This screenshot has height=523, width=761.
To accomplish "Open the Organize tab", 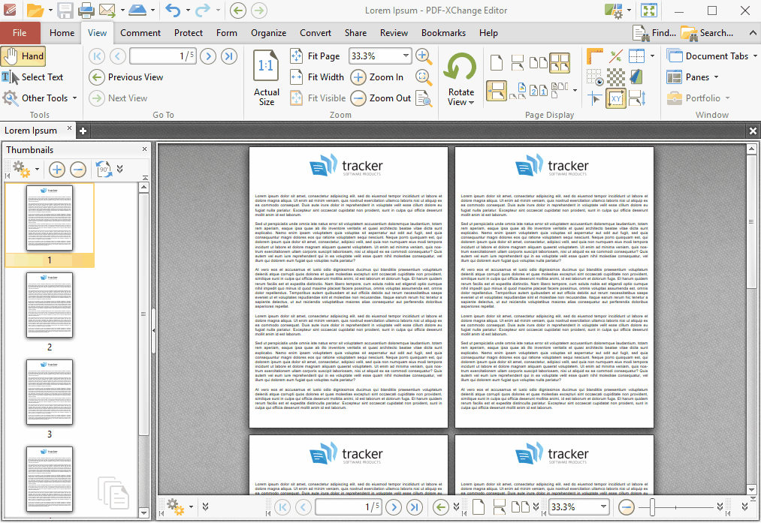I will click(268, 33).
